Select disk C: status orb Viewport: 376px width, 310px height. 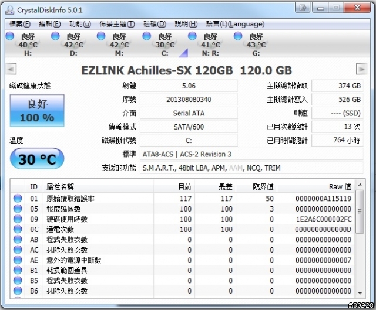(x=146, y=36)
